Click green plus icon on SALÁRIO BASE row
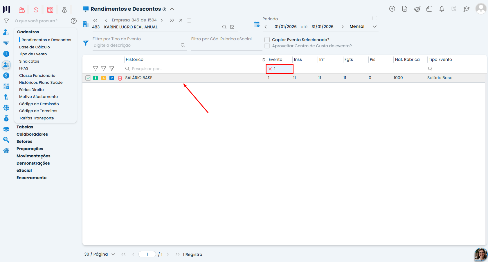The image size is (488, 262). point(96,78)
